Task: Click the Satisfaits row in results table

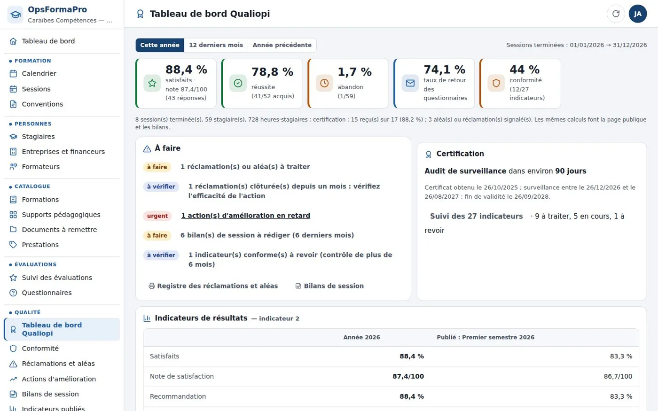Action: (x=391, y=357)
